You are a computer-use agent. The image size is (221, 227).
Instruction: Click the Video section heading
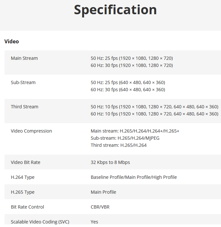tap(12, 41)
